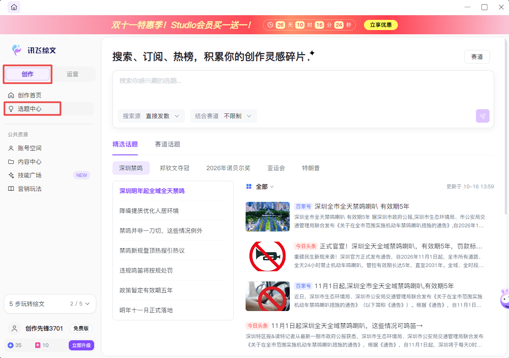Open article 正式官宣！深圳全天全域禁鸣喇叭
Screen dimensions: 509x358
coord(401,246)
